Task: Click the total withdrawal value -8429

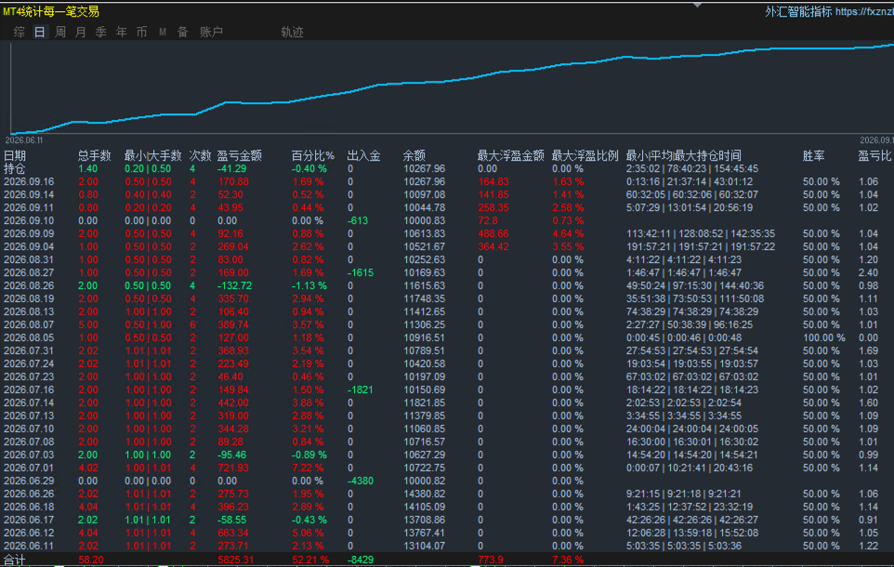Action: coord(361,560)
